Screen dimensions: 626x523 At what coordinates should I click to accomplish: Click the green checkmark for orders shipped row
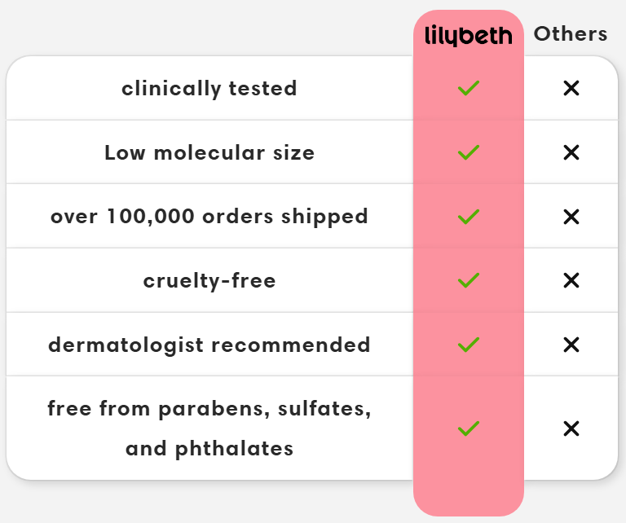(x=469, y=217)
